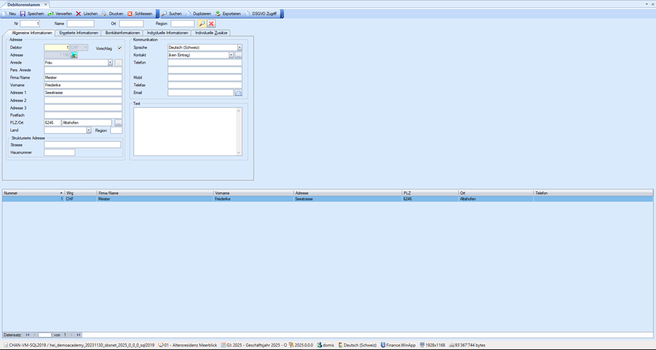
Task: Duplicate the debtor with Duplizieren
Action: coord(199,14)
